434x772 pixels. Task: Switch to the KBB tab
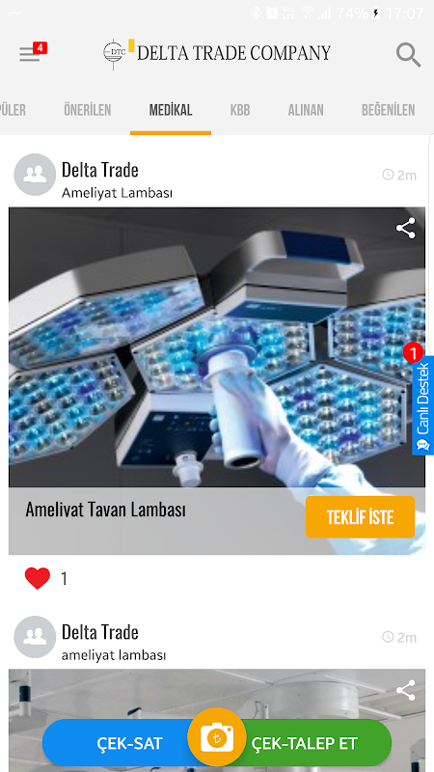(x=240, y=110)
